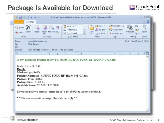Go to Next Item with down arrow

pyautogui.click(x=35, y=17)
